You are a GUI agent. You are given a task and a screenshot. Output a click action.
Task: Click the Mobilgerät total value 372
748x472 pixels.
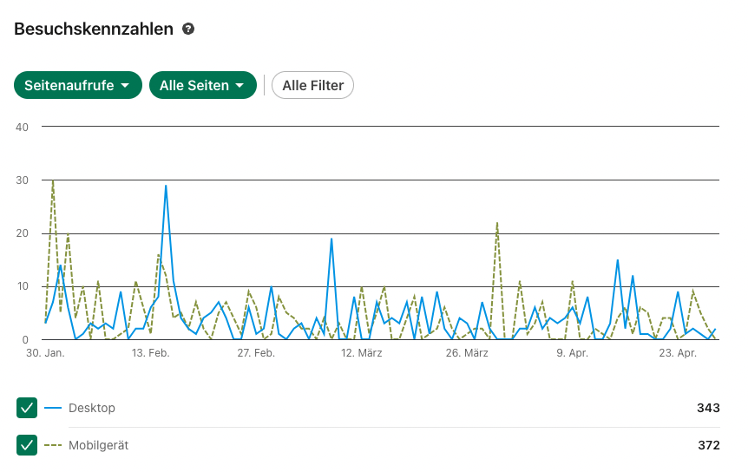pyautogui.click(x=708, y=445)
